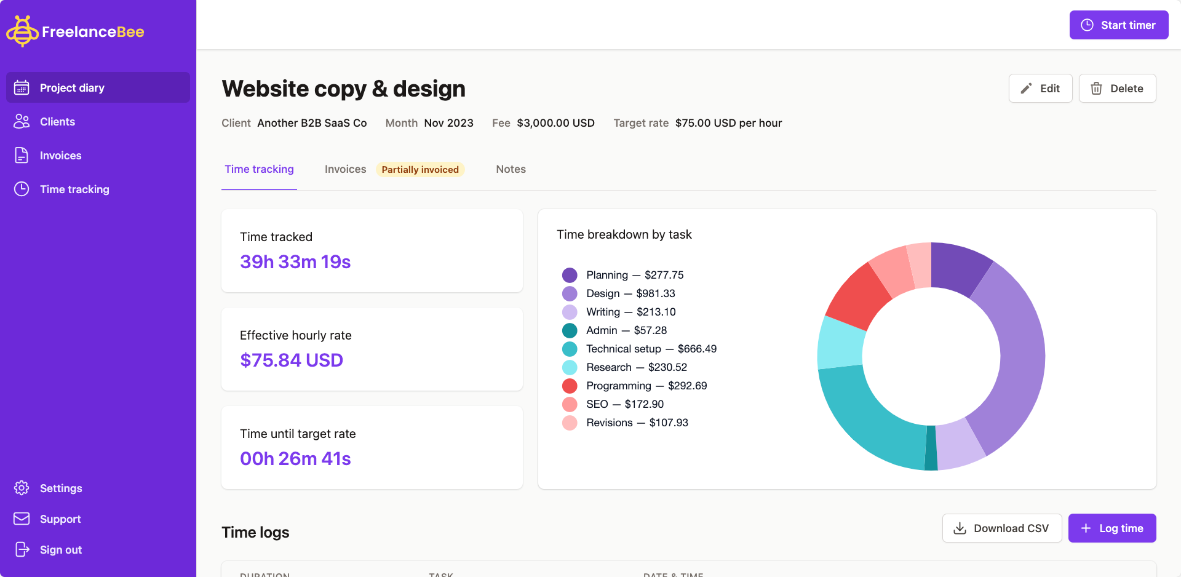Image resolution: width=1181 pixels, height=577 pixels.
Task: Click the Programming red legend dot
Action: [570, 386]
